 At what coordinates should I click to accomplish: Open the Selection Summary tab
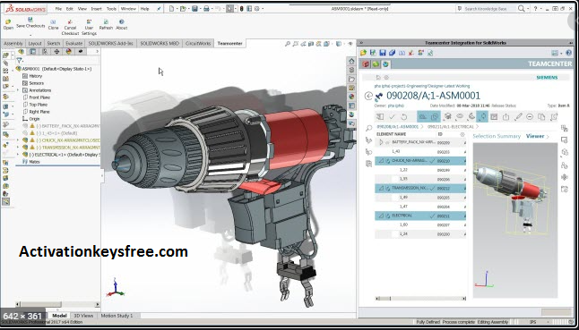497,136
